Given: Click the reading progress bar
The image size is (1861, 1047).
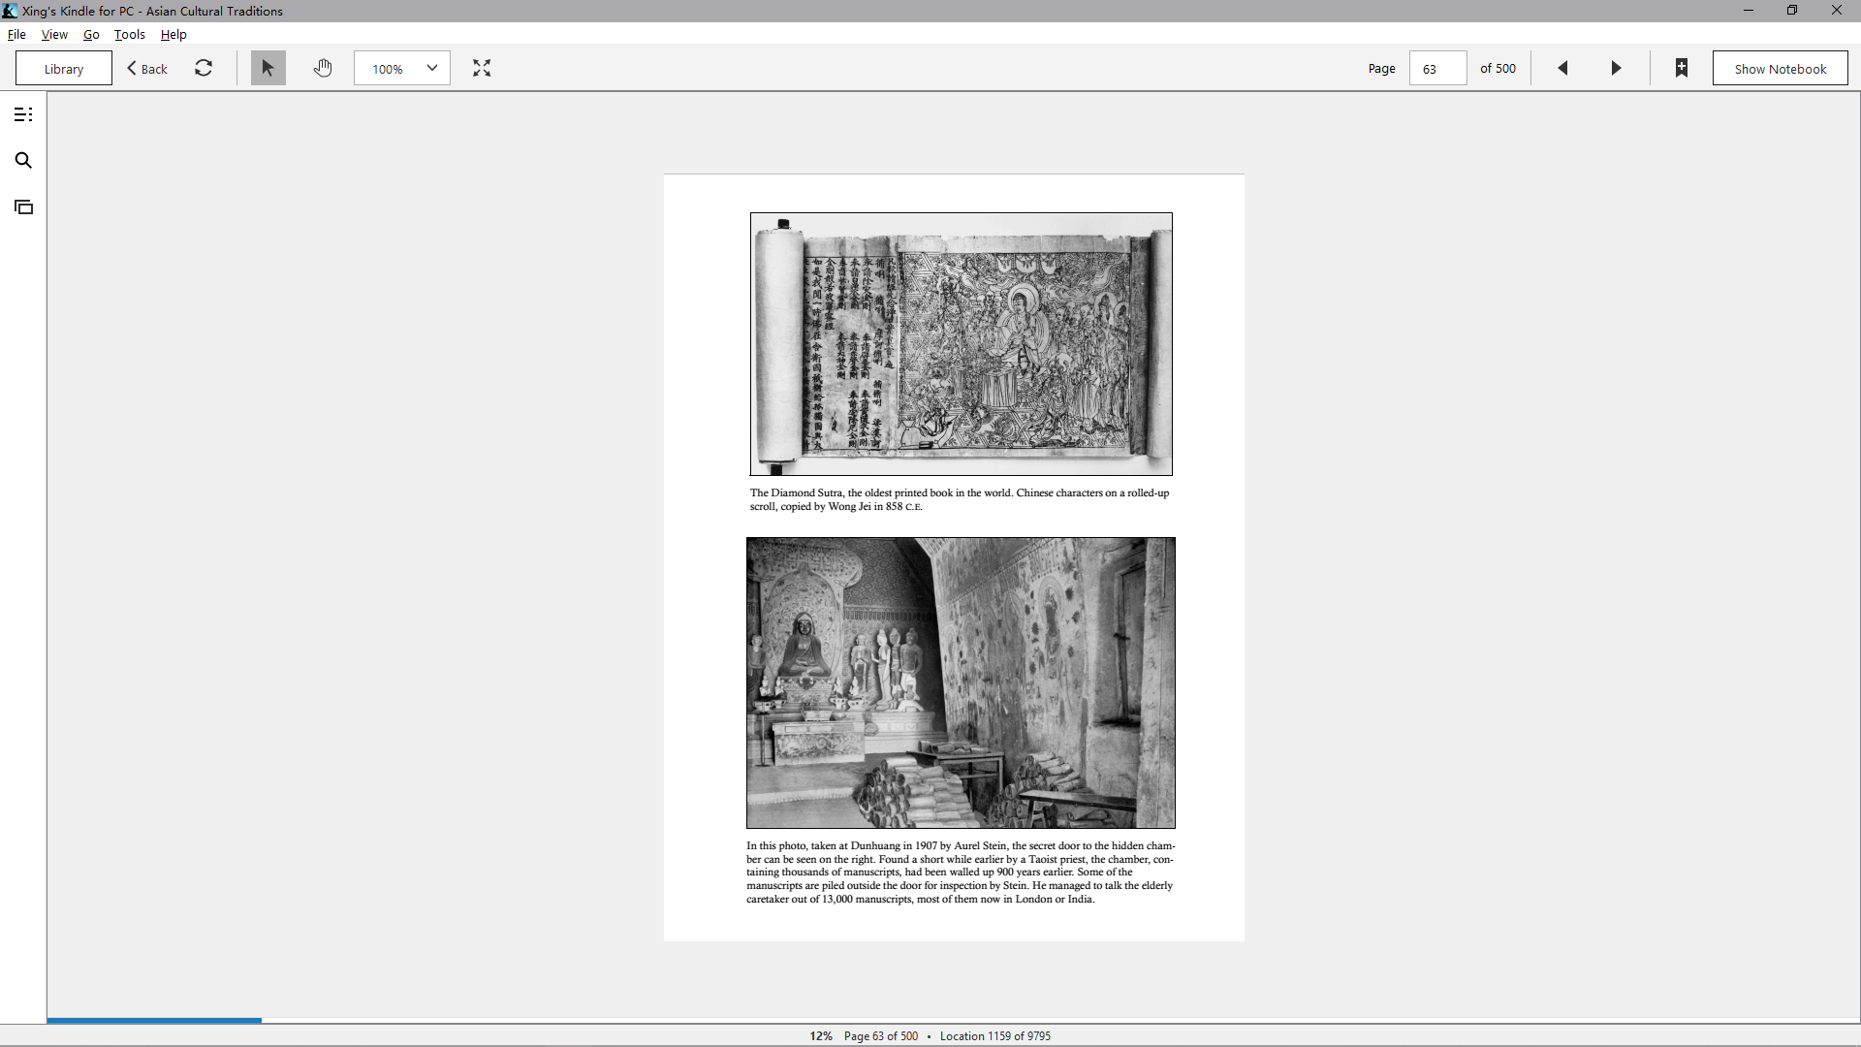Looking at the screenshot, I should (x=954, y=1020).
